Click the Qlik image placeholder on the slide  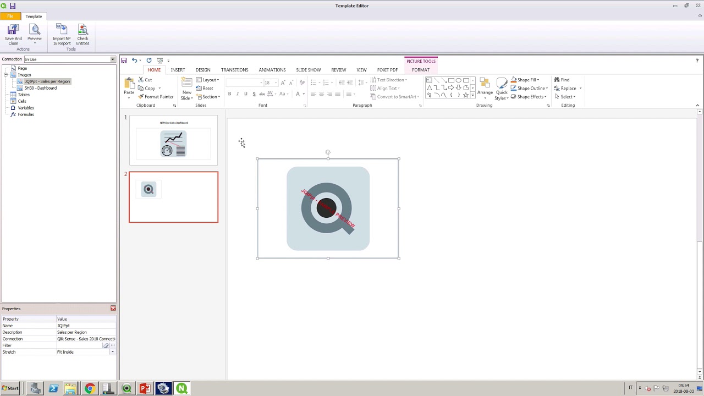[x=328, y=208]
